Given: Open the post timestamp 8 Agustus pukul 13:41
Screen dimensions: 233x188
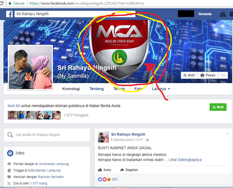Looking at the screenshot, I should tap(127, 140).
